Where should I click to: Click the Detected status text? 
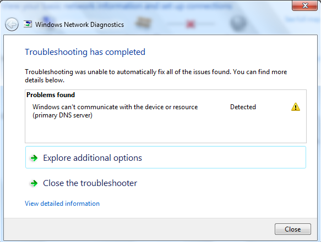(243, 107)
